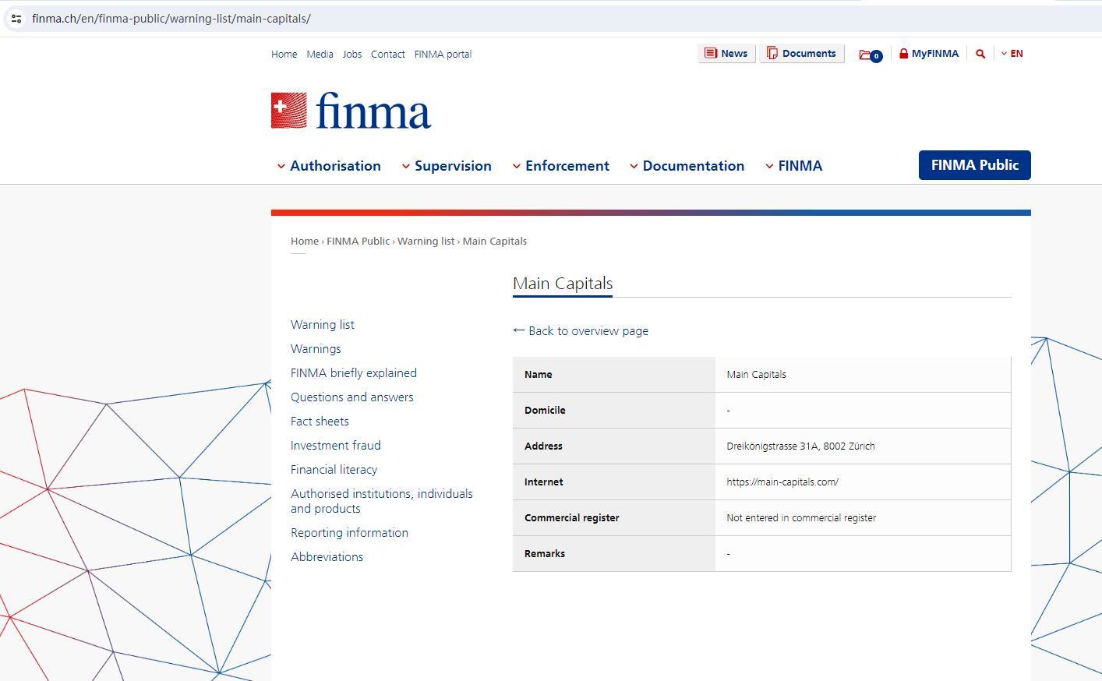Screen dimensions: 1102x681
Task: Open the Documentation menu
Action: pos(687,166)
